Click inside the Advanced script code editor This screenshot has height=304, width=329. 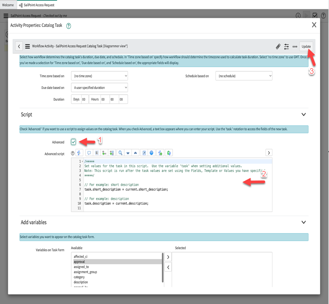click(178, 185)
